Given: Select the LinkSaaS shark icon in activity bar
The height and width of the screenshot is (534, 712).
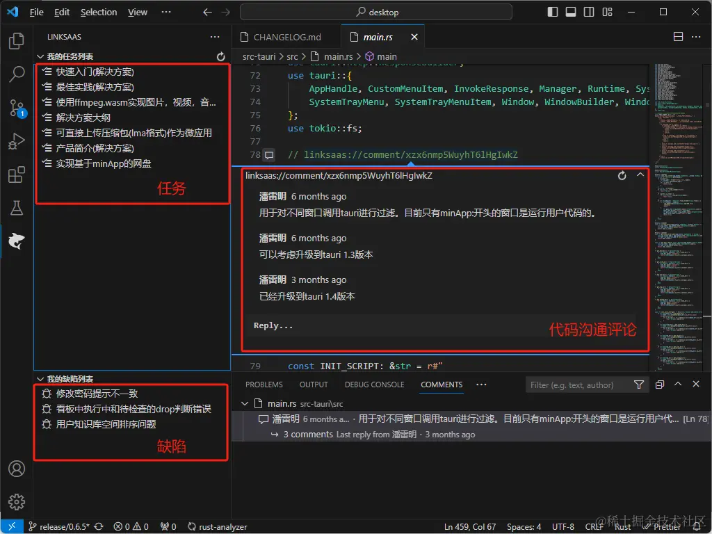Looking at the screenshot, I should point(17,241).
